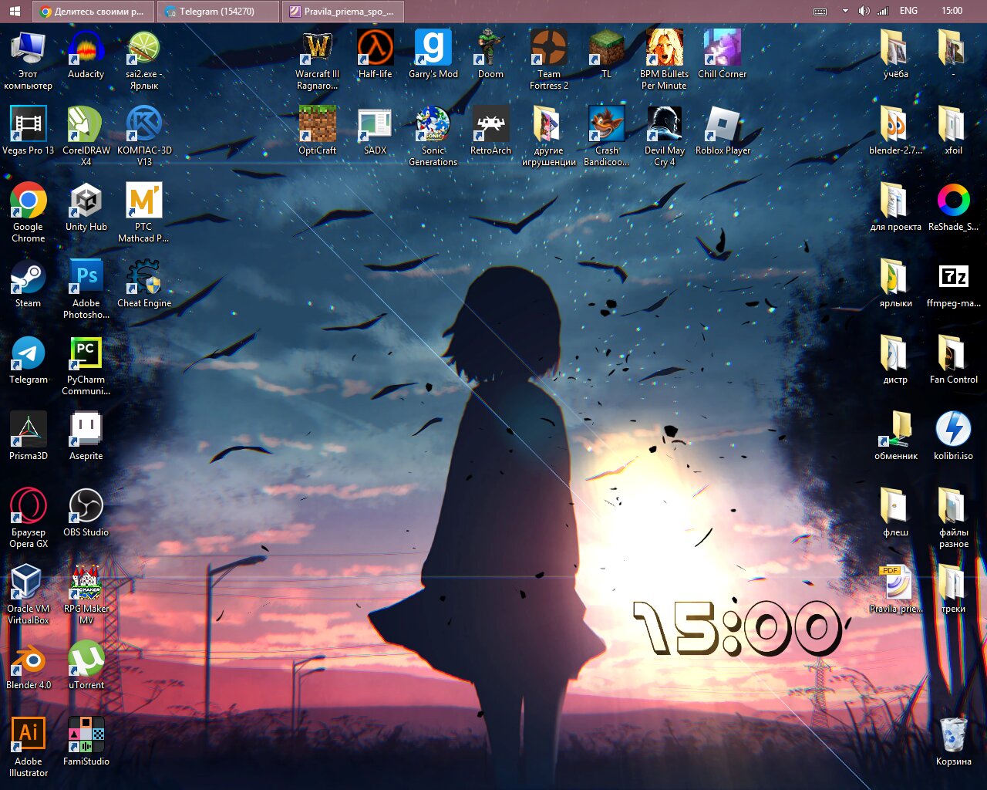Click the Doom game icon
The height and width of the screenshot is (790, 987).
pos(490,55)
